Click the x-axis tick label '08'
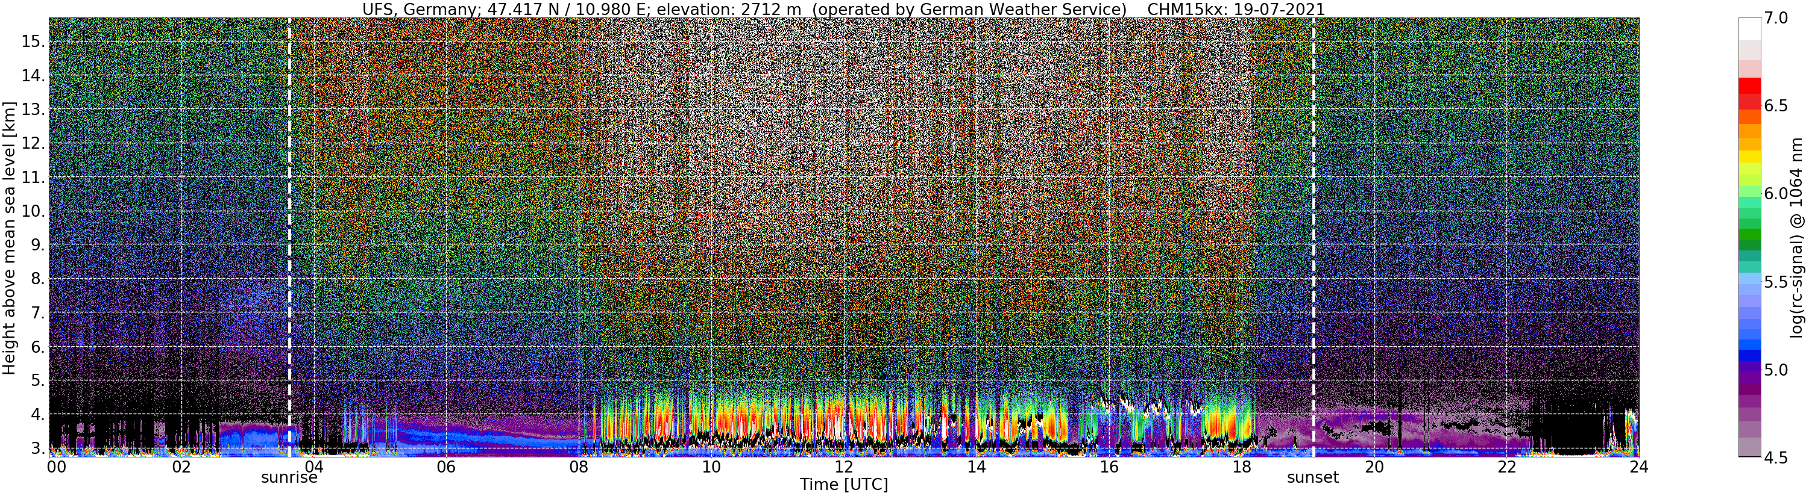Screen dimensions: 1809x496 [x=579, y=467]
